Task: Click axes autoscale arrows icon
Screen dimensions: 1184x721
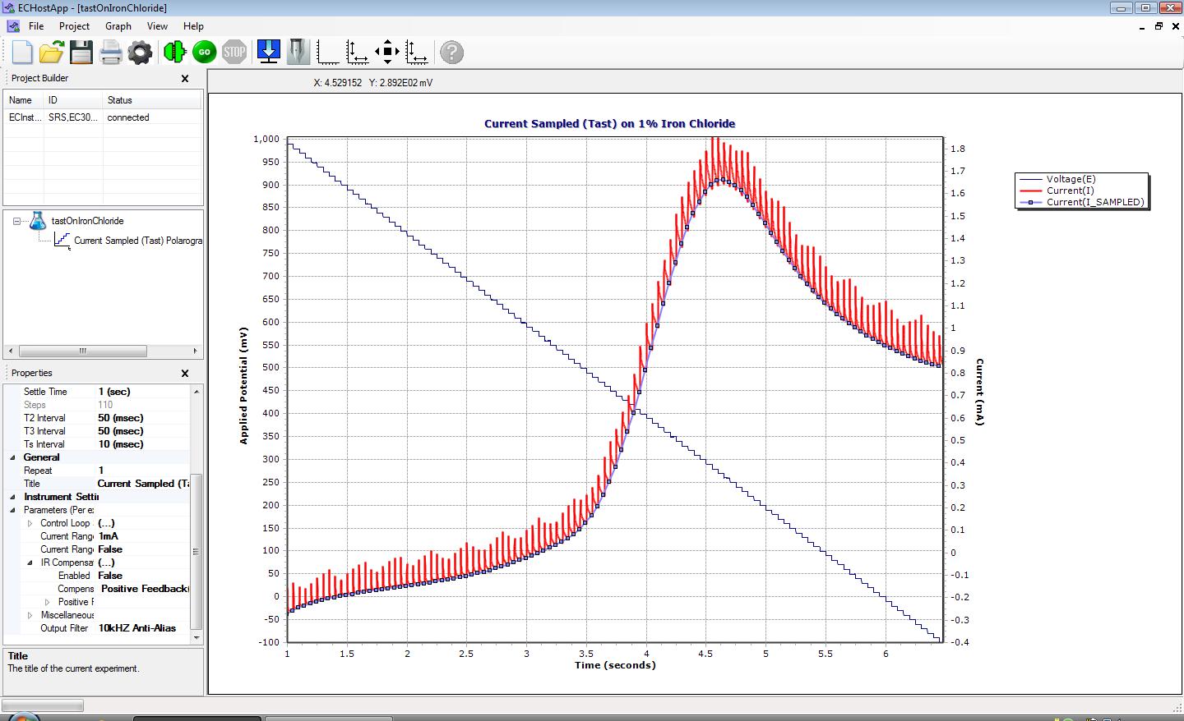Action: (357, 53)
